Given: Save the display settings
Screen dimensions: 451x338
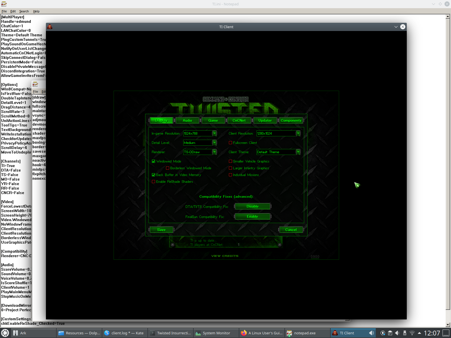Looking at the screenshot, I should (162, 230).
